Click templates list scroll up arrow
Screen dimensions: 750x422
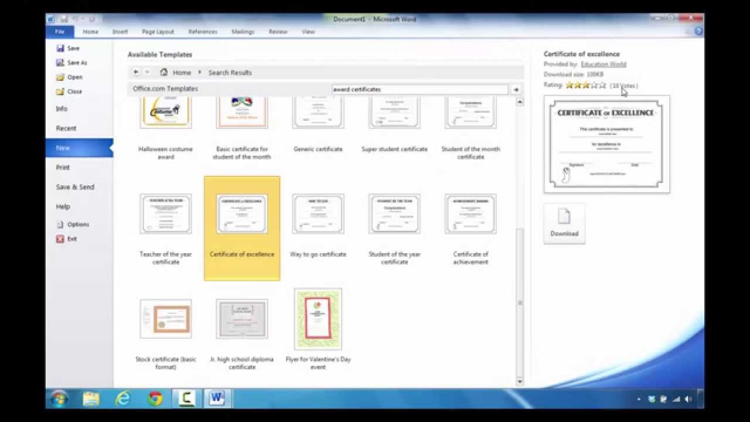pyautogui.click(x=520, y=102)
